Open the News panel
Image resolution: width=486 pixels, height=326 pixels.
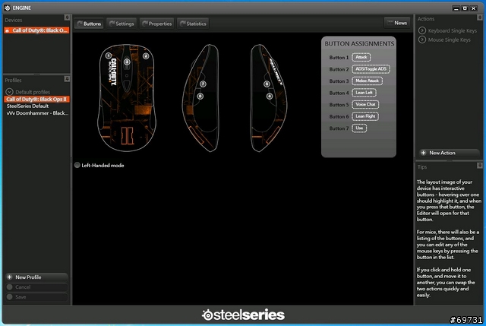coord(397,23)
